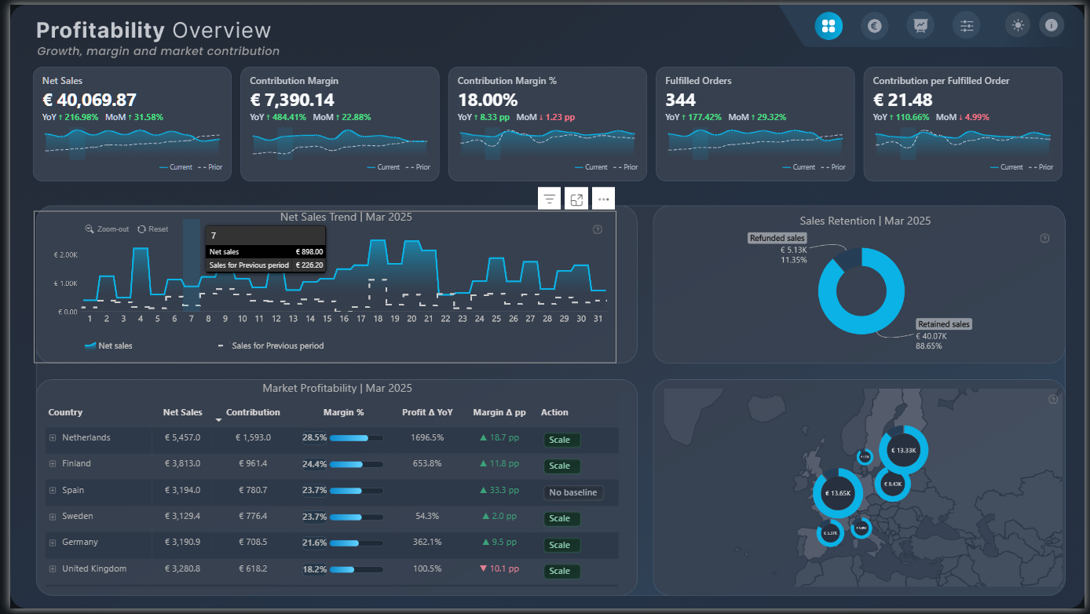This screenshot has height=614, width=1090.
Task: Expand the United Kingdom row
Action: 53,569
